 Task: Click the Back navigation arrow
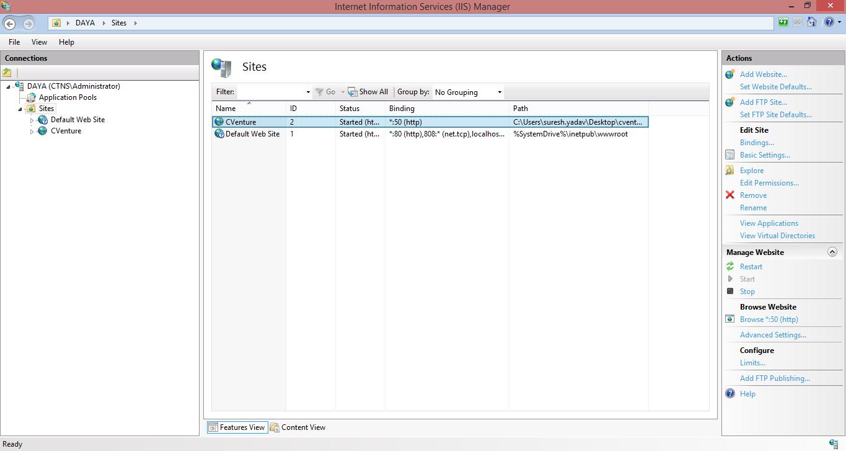point(10,24)
